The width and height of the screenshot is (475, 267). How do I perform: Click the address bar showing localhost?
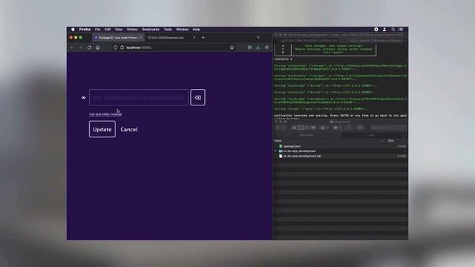[173, 47]
